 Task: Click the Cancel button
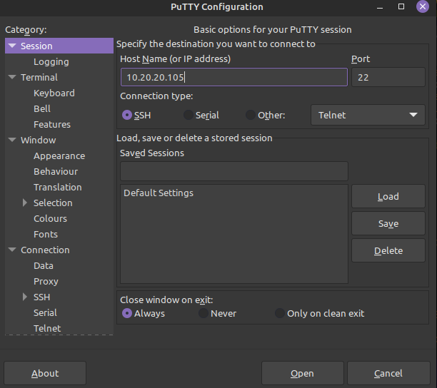click(x=388, y=373)
